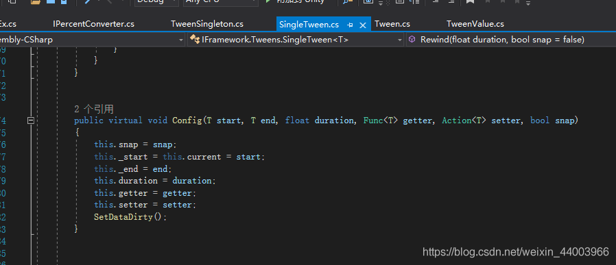Click the Config method name
This screenshot has height=265, width=616.
tap(187, 121)
